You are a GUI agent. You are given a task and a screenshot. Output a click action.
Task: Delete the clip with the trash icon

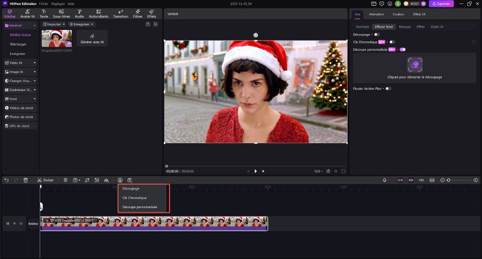point(26,180)
